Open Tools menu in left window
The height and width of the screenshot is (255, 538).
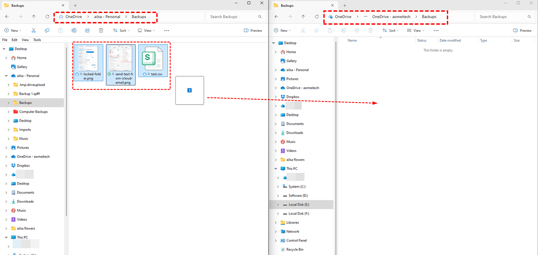pos(37,40)
